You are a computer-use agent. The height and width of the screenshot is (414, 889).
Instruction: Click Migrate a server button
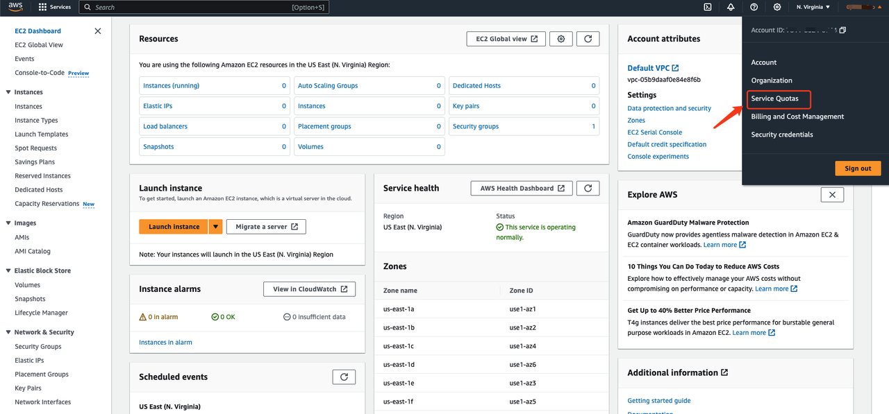(x=266, y=227)
